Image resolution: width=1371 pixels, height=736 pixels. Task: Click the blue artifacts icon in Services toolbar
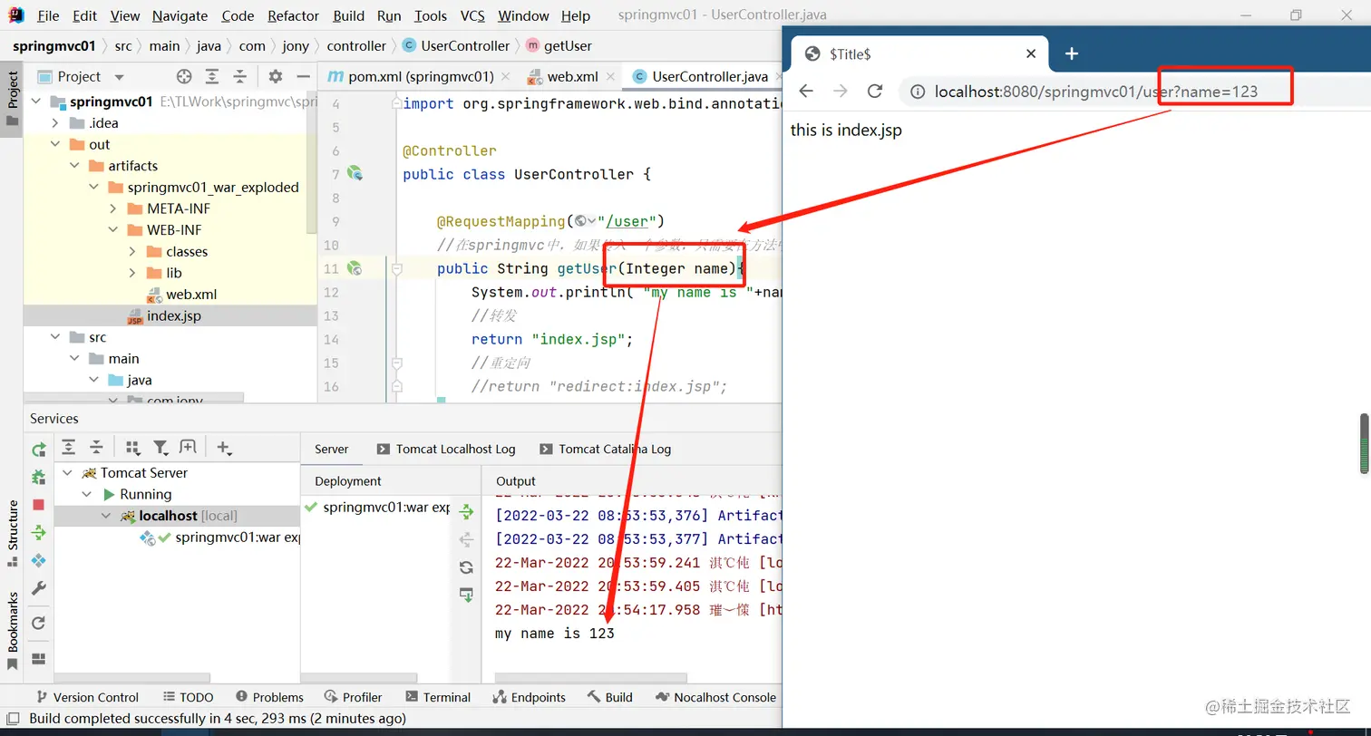[x=39, y=561]
